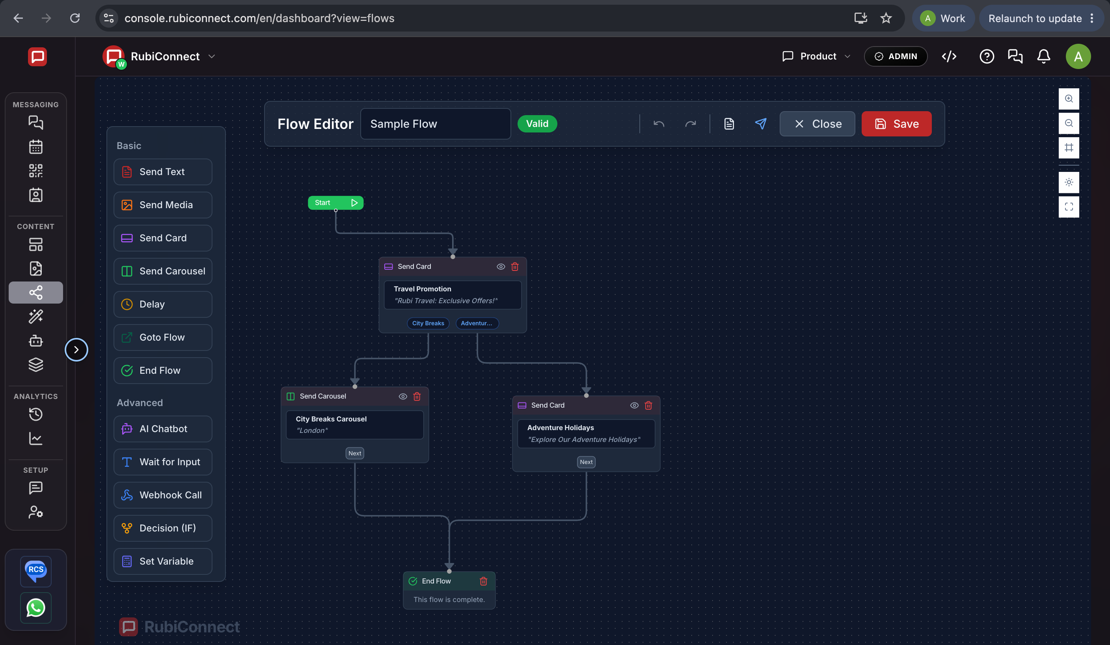Click the Sample Flow name field
Screen dimensions: 1110x645
[436, 124]
